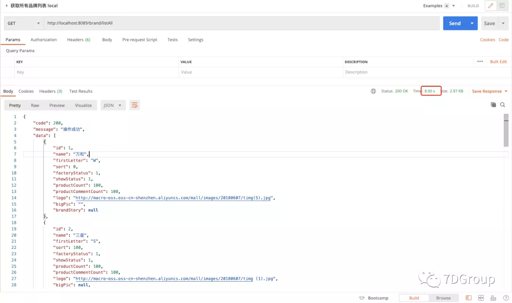Screen dimensions: 512x303
Task: Click the 2.97 KB response size
Action: coord(456,91)
